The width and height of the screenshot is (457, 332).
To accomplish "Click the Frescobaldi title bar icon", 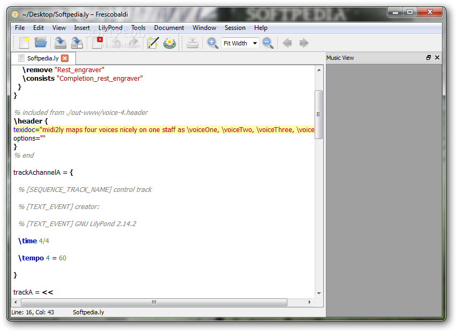I will (x=15, y=14).
